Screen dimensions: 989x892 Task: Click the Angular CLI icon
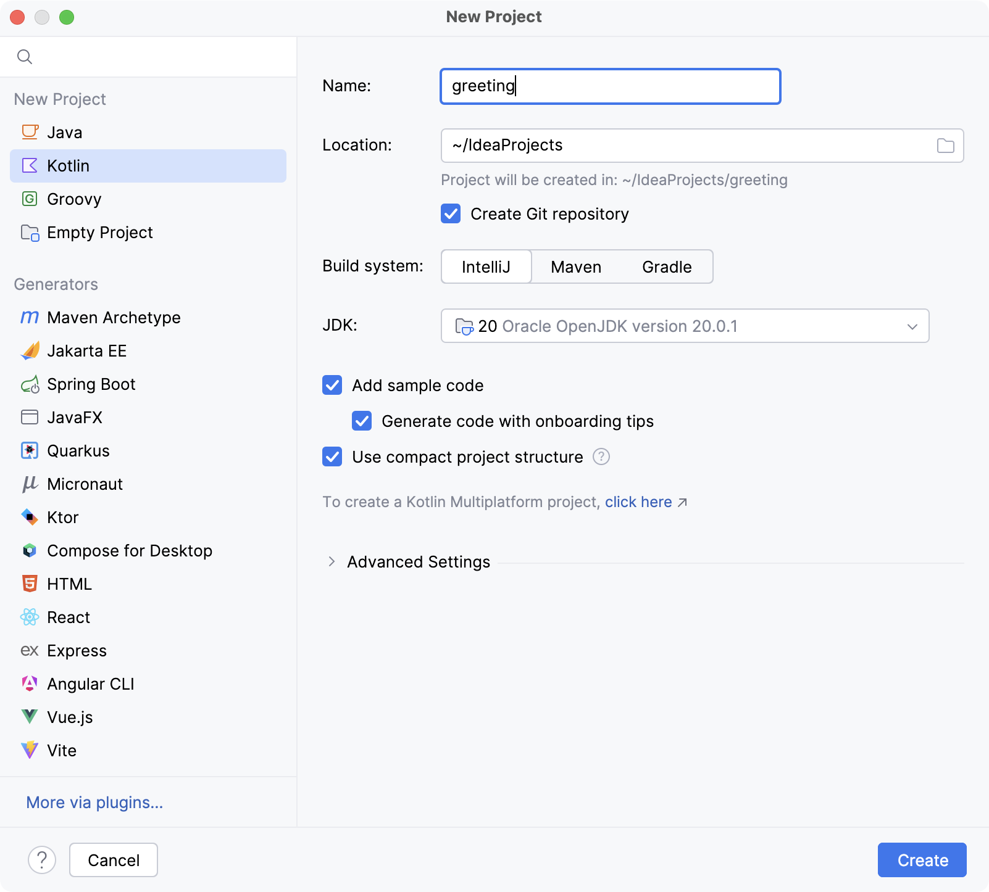pos(30,683)
